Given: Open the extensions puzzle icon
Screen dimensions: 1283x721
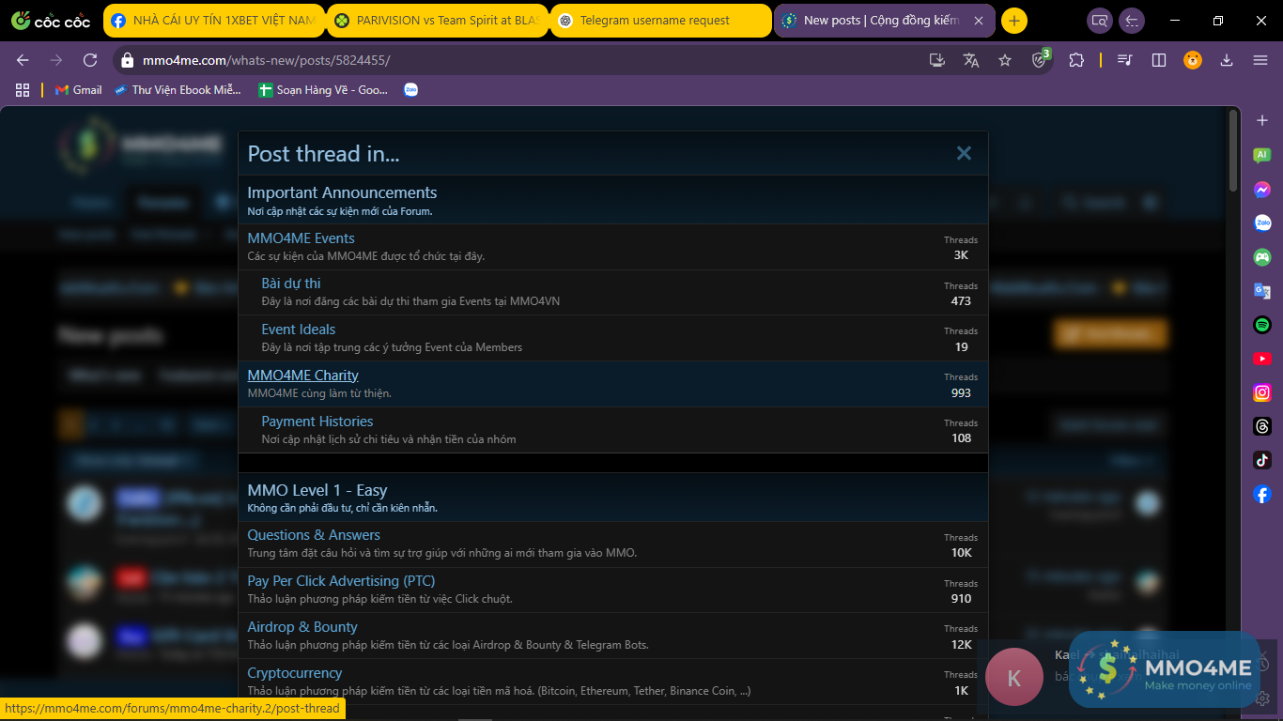Looking at the screenshot, I should click(x=1076, y=60).
